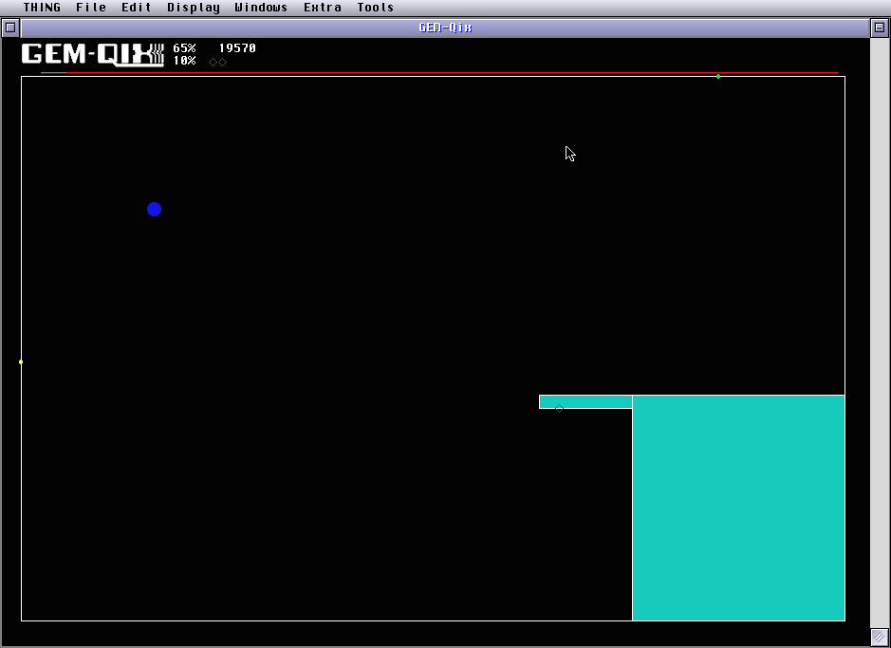Open the Tools menu
This screenshot has width=891, height=648.
pos(376,8)
